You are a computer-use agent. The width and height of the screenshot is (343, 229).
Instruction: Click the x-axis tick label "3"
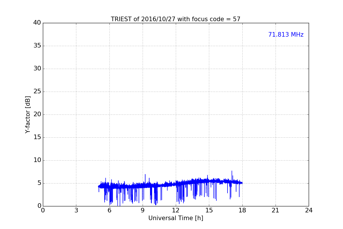76,210
